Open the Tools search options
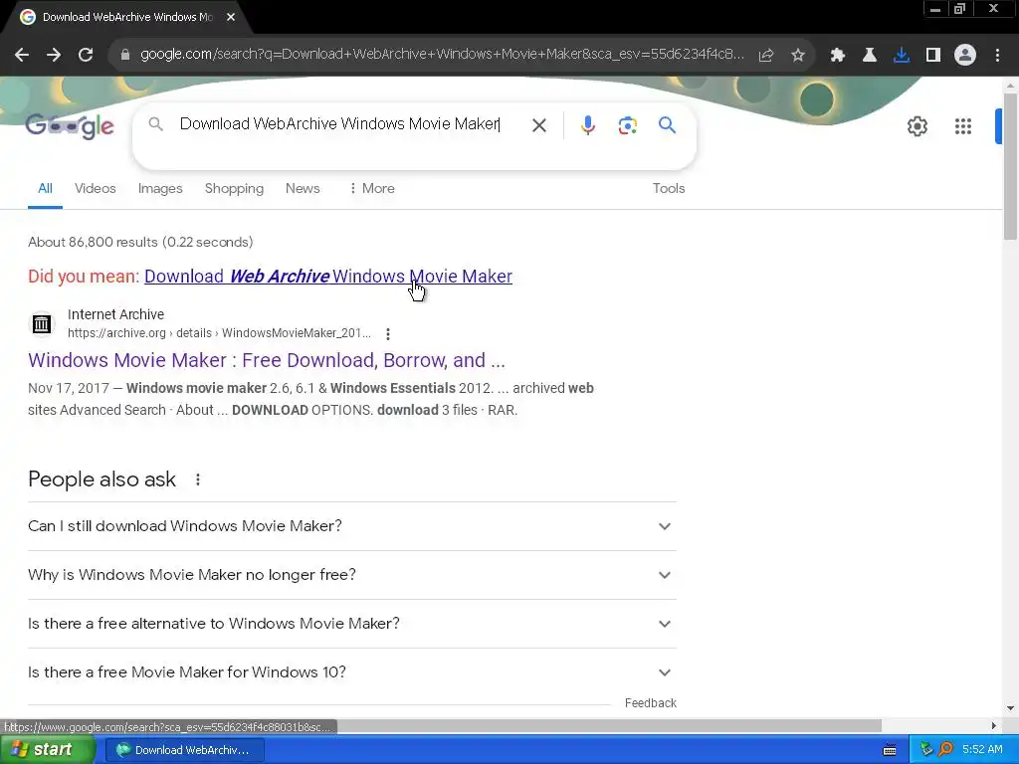Viewport: 1019px width, 764px height. tap(668, 188)
